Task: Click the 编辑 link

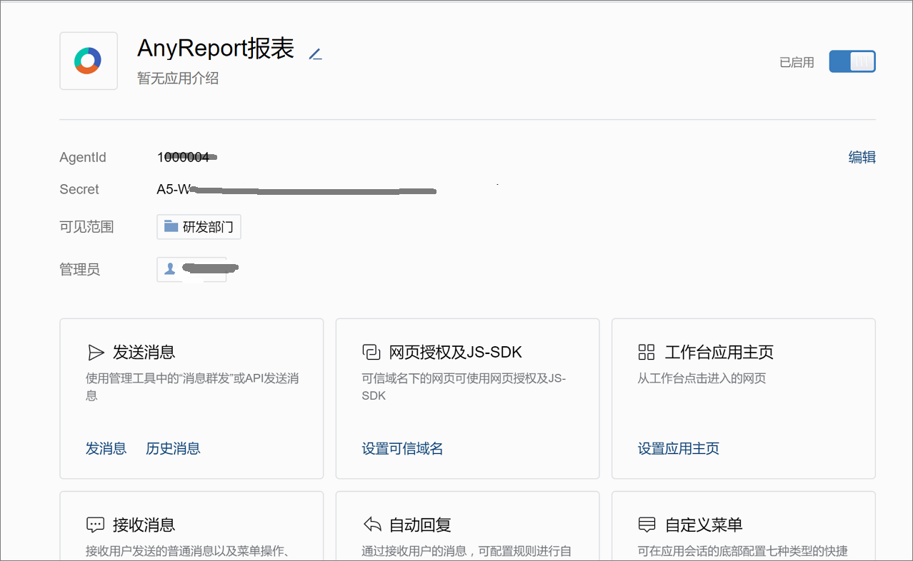Action: 862,158
